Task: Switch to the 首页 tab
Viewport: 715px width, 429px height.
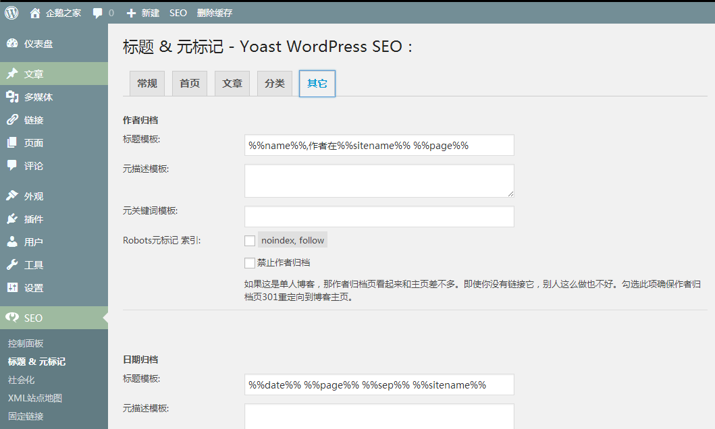Action: tap(190, 84)
